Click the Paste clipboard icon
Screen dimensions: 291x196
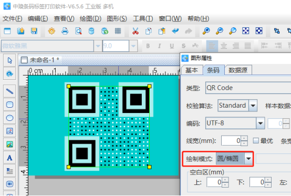162,31
